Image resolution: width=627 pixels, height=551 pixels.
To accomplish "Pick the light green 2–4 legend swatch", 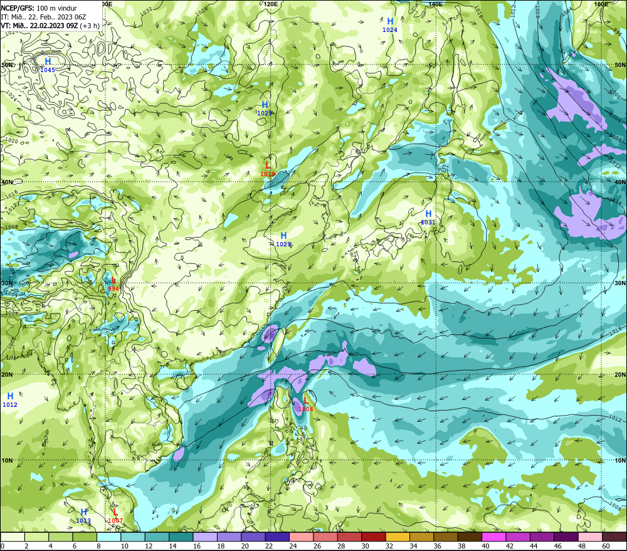I will click(x=37, y=537).
